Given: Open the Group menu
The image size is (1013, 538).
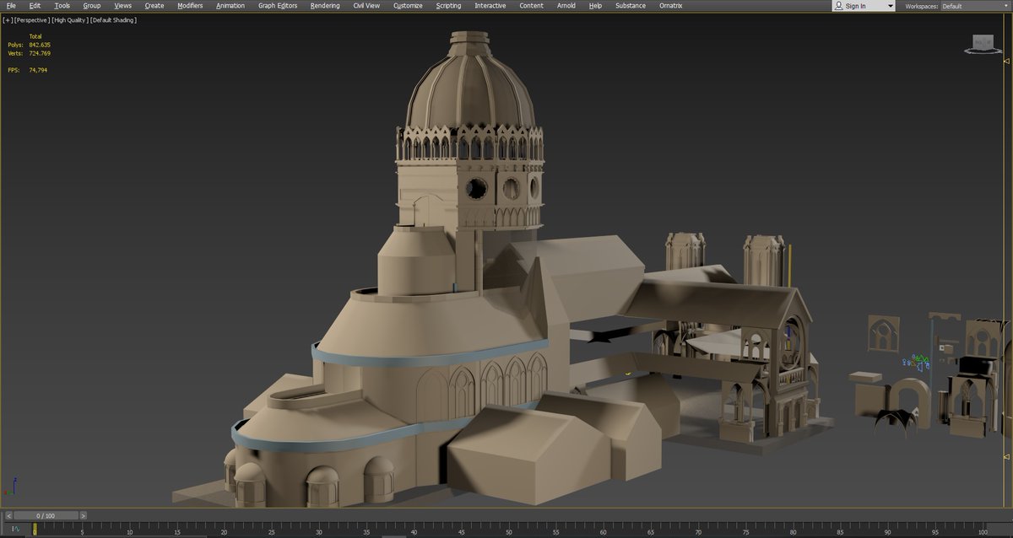Looking at the screenshot, I should [91, 6].
